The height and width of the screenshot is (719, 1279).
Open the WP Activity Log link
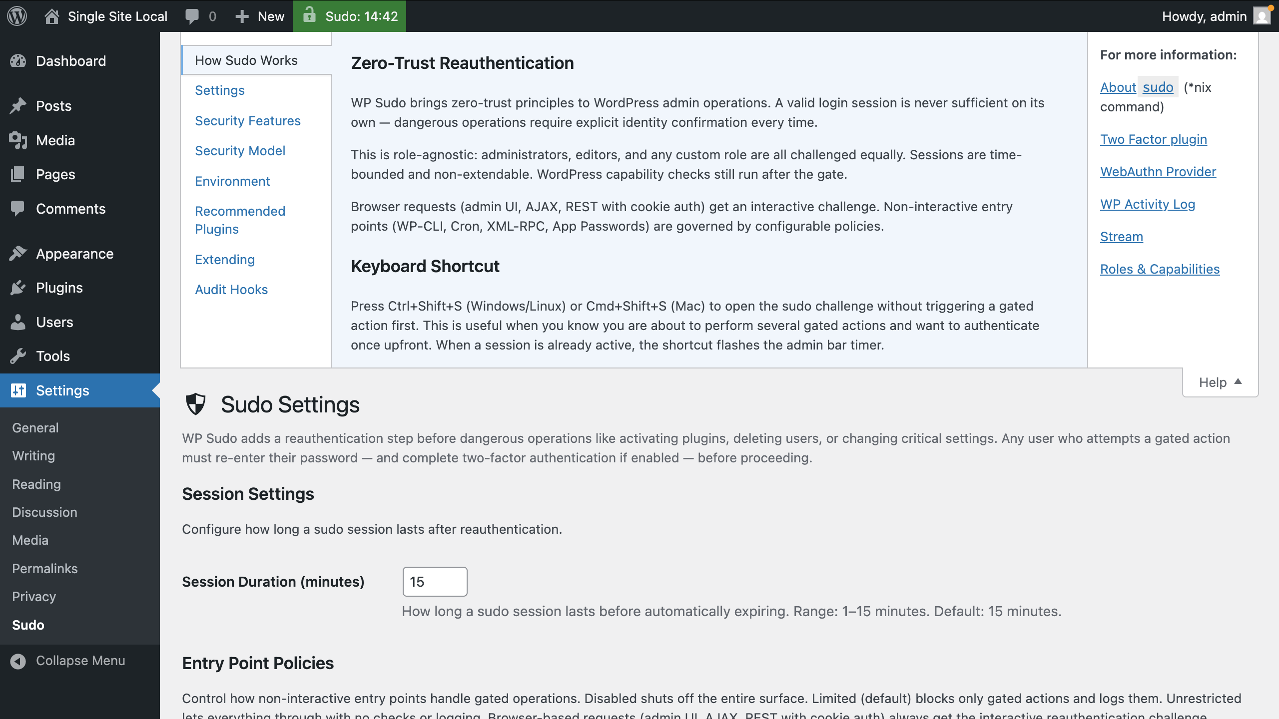pos(1147,204)
